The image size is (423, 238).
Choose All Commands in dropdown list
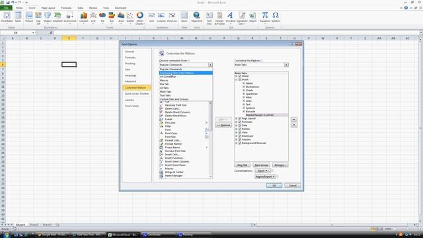coord(186,77)
